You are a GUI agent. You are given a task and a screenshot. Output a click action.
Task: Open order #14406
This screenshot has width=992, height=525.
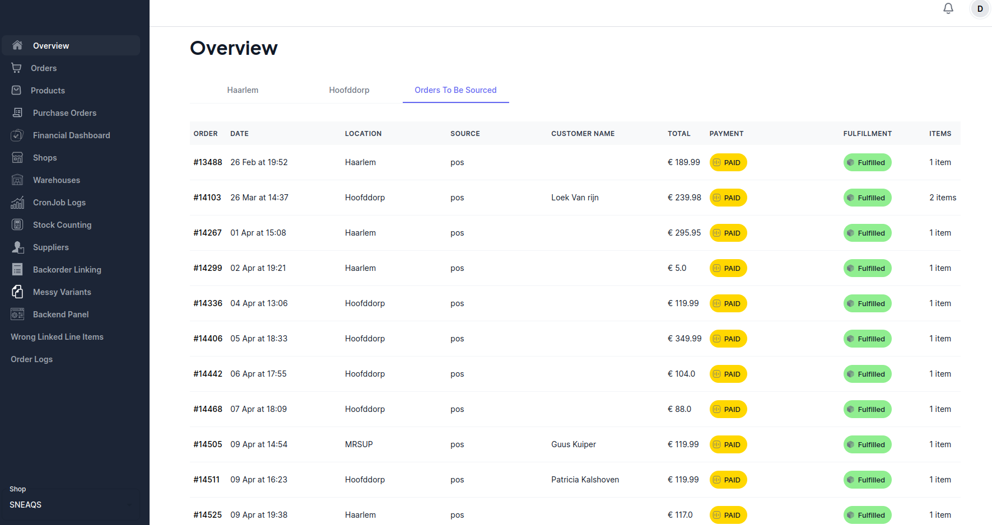[208, 339]
